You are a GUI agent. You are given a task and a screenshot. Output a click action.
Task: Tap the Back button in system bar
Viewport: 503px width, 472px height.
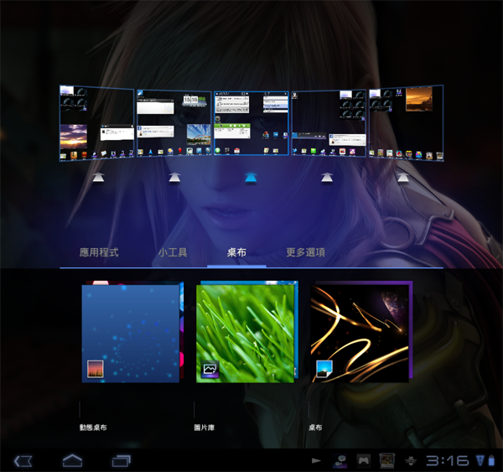(23, 461)
